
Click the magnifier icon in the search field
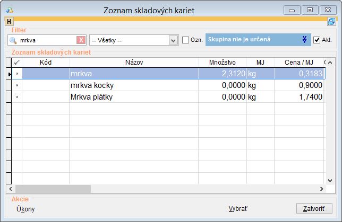13,40
